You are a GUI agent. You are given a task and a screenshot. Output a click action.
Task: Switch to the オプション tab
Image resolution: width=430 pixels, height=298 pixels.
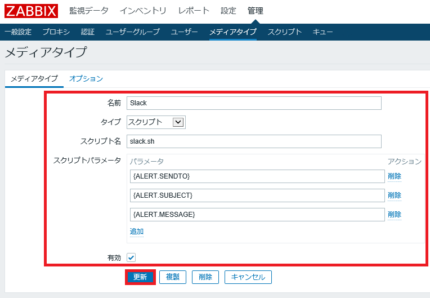pyautogui.click(x=86, y=79)
